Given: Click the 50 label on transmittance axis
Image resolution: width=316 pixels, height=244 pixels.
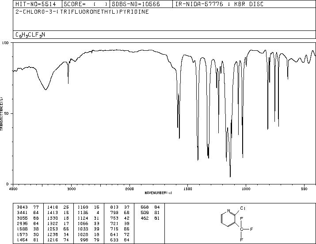Looking at the screenshot, I should pyautogui.click(x=7, y=113).
